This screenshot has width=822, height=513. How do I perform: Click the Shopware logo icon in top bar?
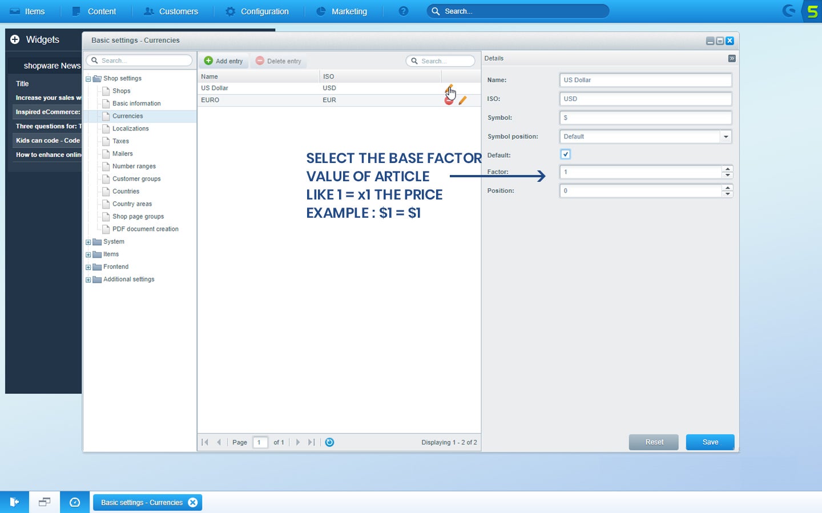pyautogui.click(x=789, y=11)
